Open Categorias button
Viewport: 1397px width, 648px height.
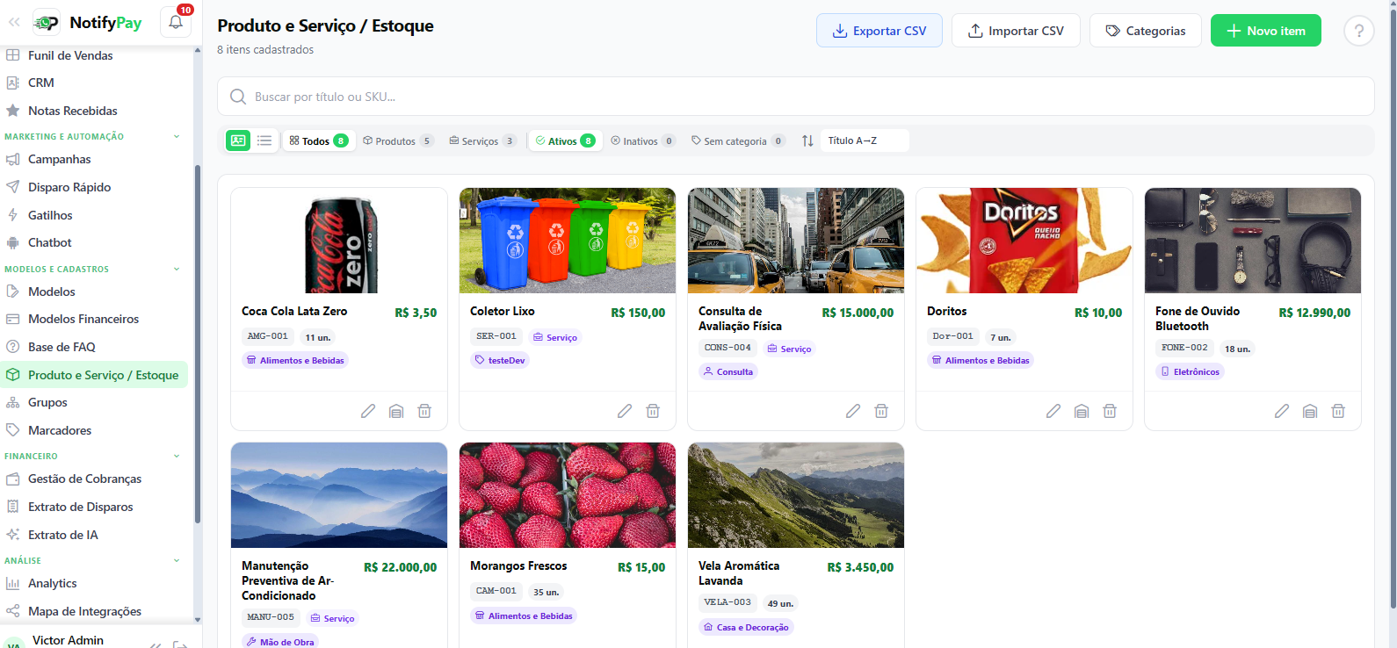[1146, 31]
